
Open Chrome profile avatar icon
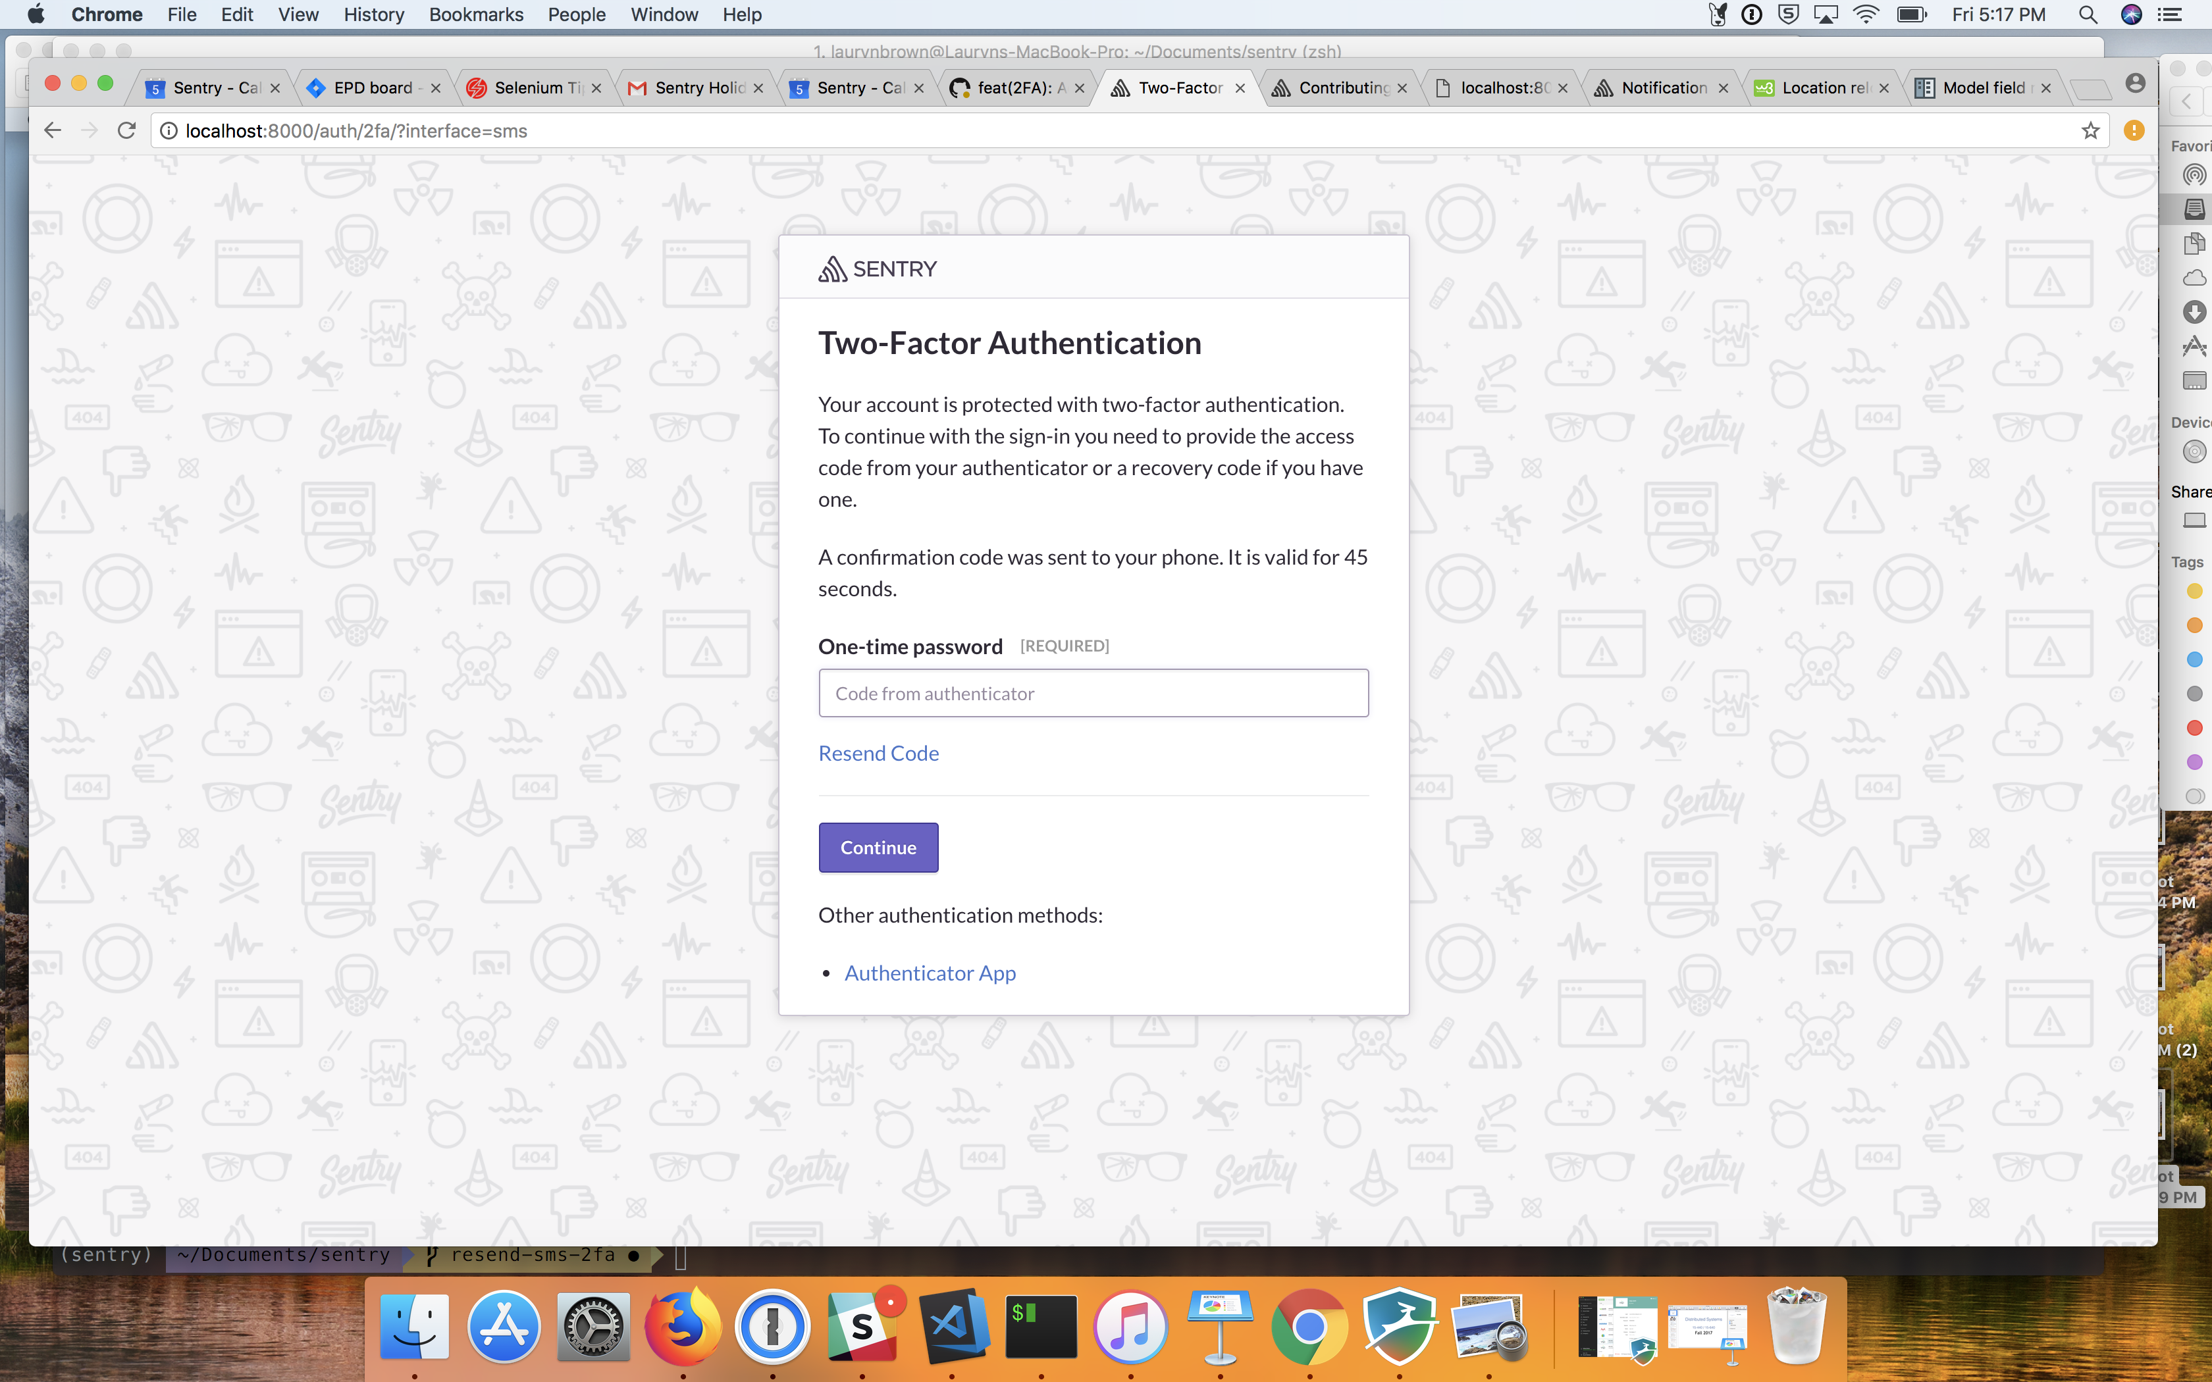point(2135,84)
